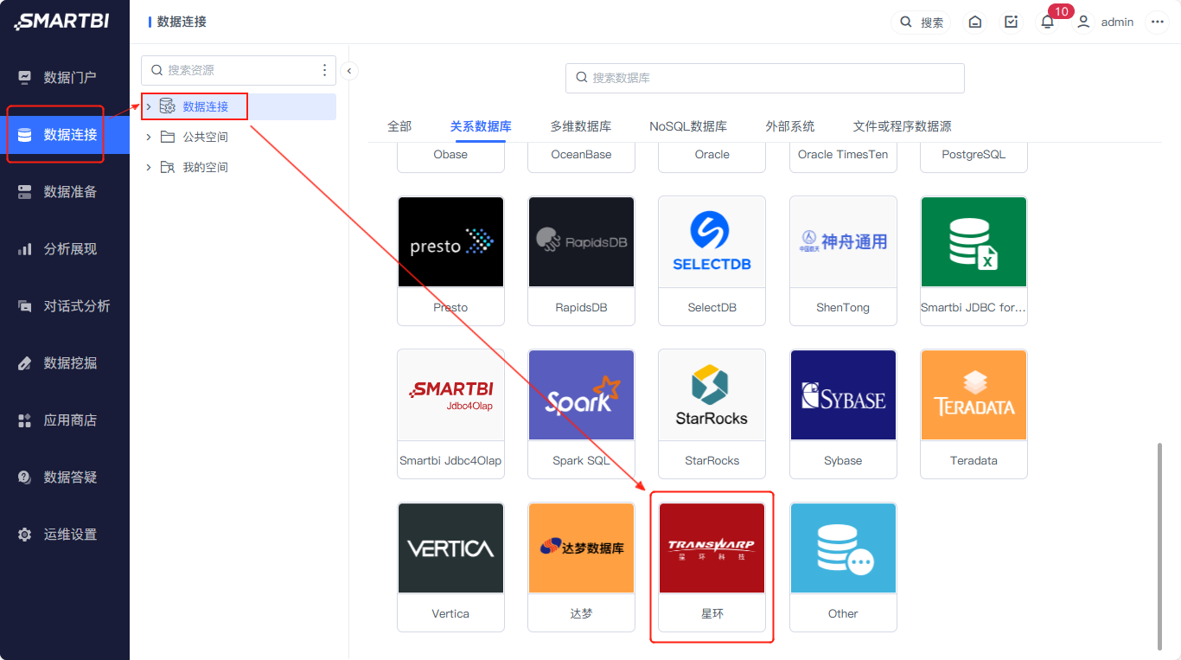The width and height of the screenshot is (1181, 660).
Task: Choose the Smartbi Jdbc4Olap card
Action: coord(450,413)
